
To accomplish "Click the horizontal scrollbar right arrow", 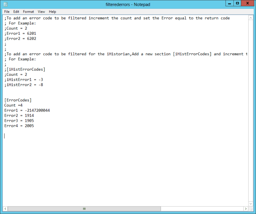I will coord(246,209).
